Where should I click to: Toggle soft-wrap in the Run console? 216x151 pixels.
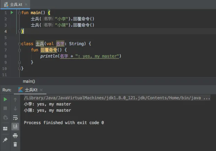click(15, 118)
